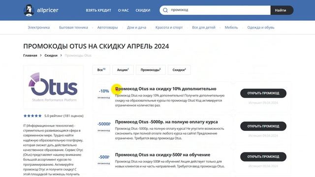The image size is (315, 177).
Task: Click the 5.0 рейтинг (181 оценок) text
Action: pos(64,116)
